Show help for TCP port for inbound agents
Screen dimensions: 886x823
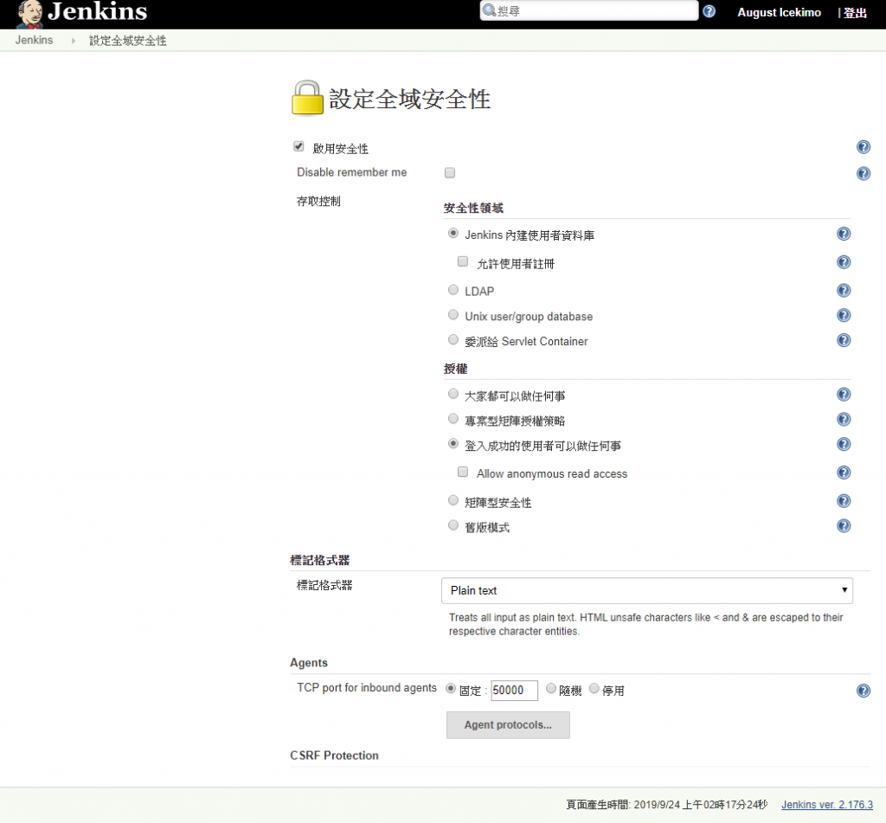click(x=863, y=691)
